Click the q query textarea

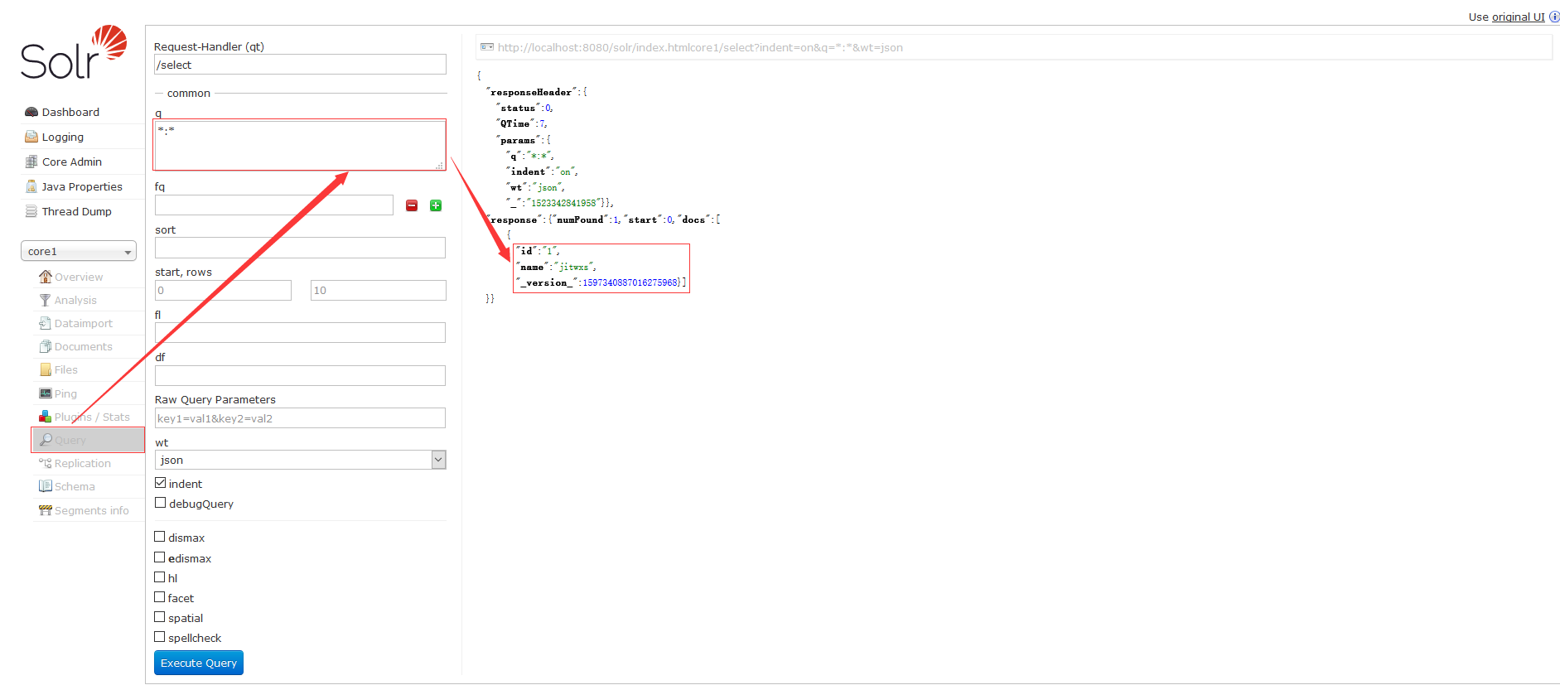coord(300,145)
